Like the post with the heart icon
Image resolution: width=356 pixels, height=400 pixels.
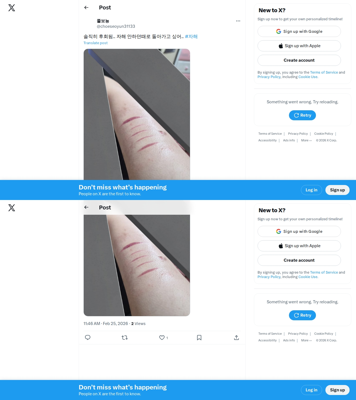click(162, 337)
